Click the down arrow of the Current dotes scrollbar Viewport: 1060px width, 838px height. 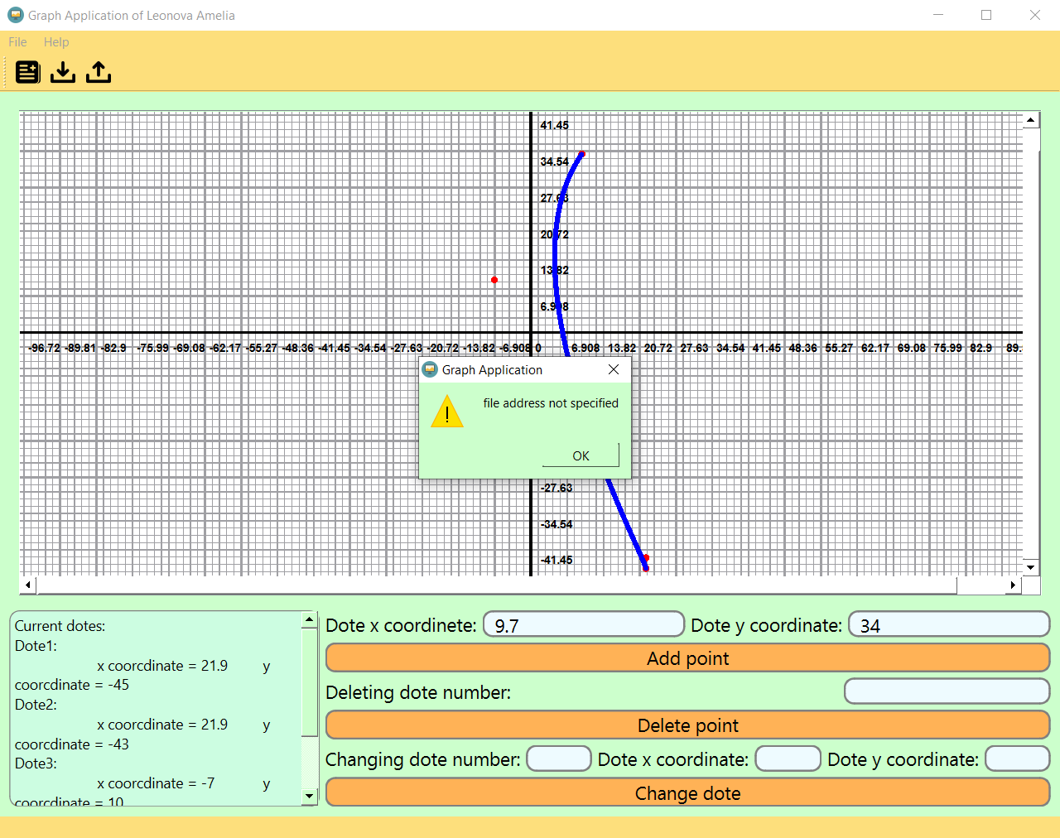[309, 796]
